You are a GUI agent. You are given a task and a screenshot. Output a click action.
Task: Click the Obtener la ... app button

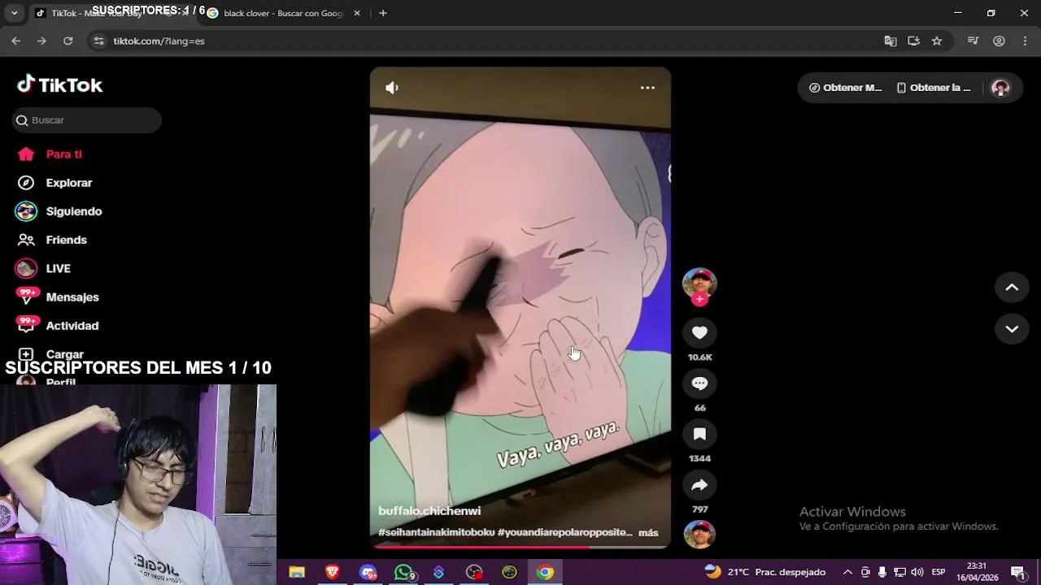(934, 88)
